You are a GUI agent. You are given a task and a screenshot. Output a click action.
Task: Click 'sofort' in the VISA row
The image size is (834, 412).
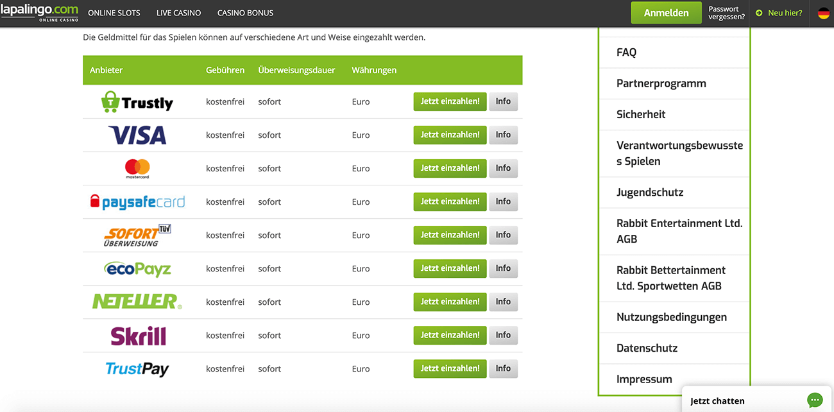(x=269, y=135)
